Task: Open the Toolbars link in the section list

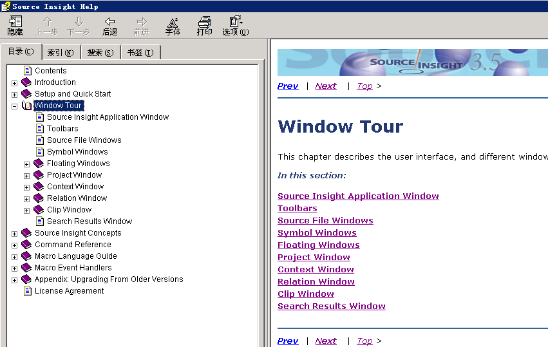Action: (x=298, y=209)
